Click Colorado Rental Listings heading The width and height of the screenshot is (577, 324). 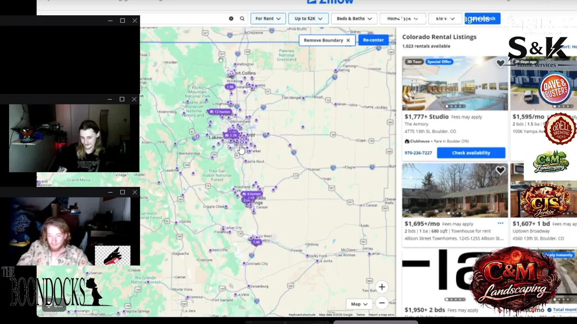[439, 37]
